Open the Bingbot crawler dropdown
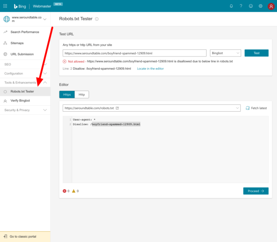The image size is (277, 242). pyautogui.click(x=225, y=53)
